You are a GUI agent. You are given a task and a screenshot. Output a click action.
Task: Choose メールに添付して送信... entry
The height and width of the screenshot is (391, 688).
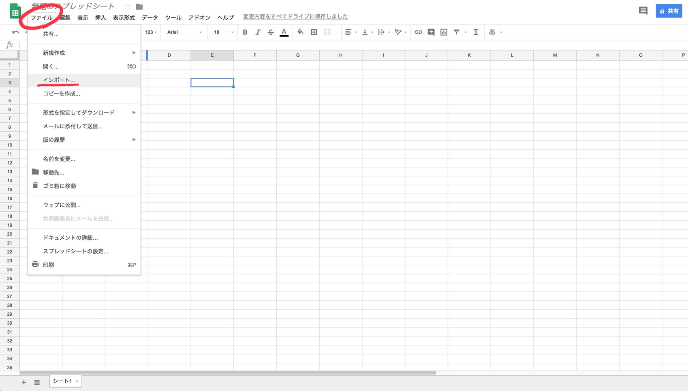tap(84, 126)
